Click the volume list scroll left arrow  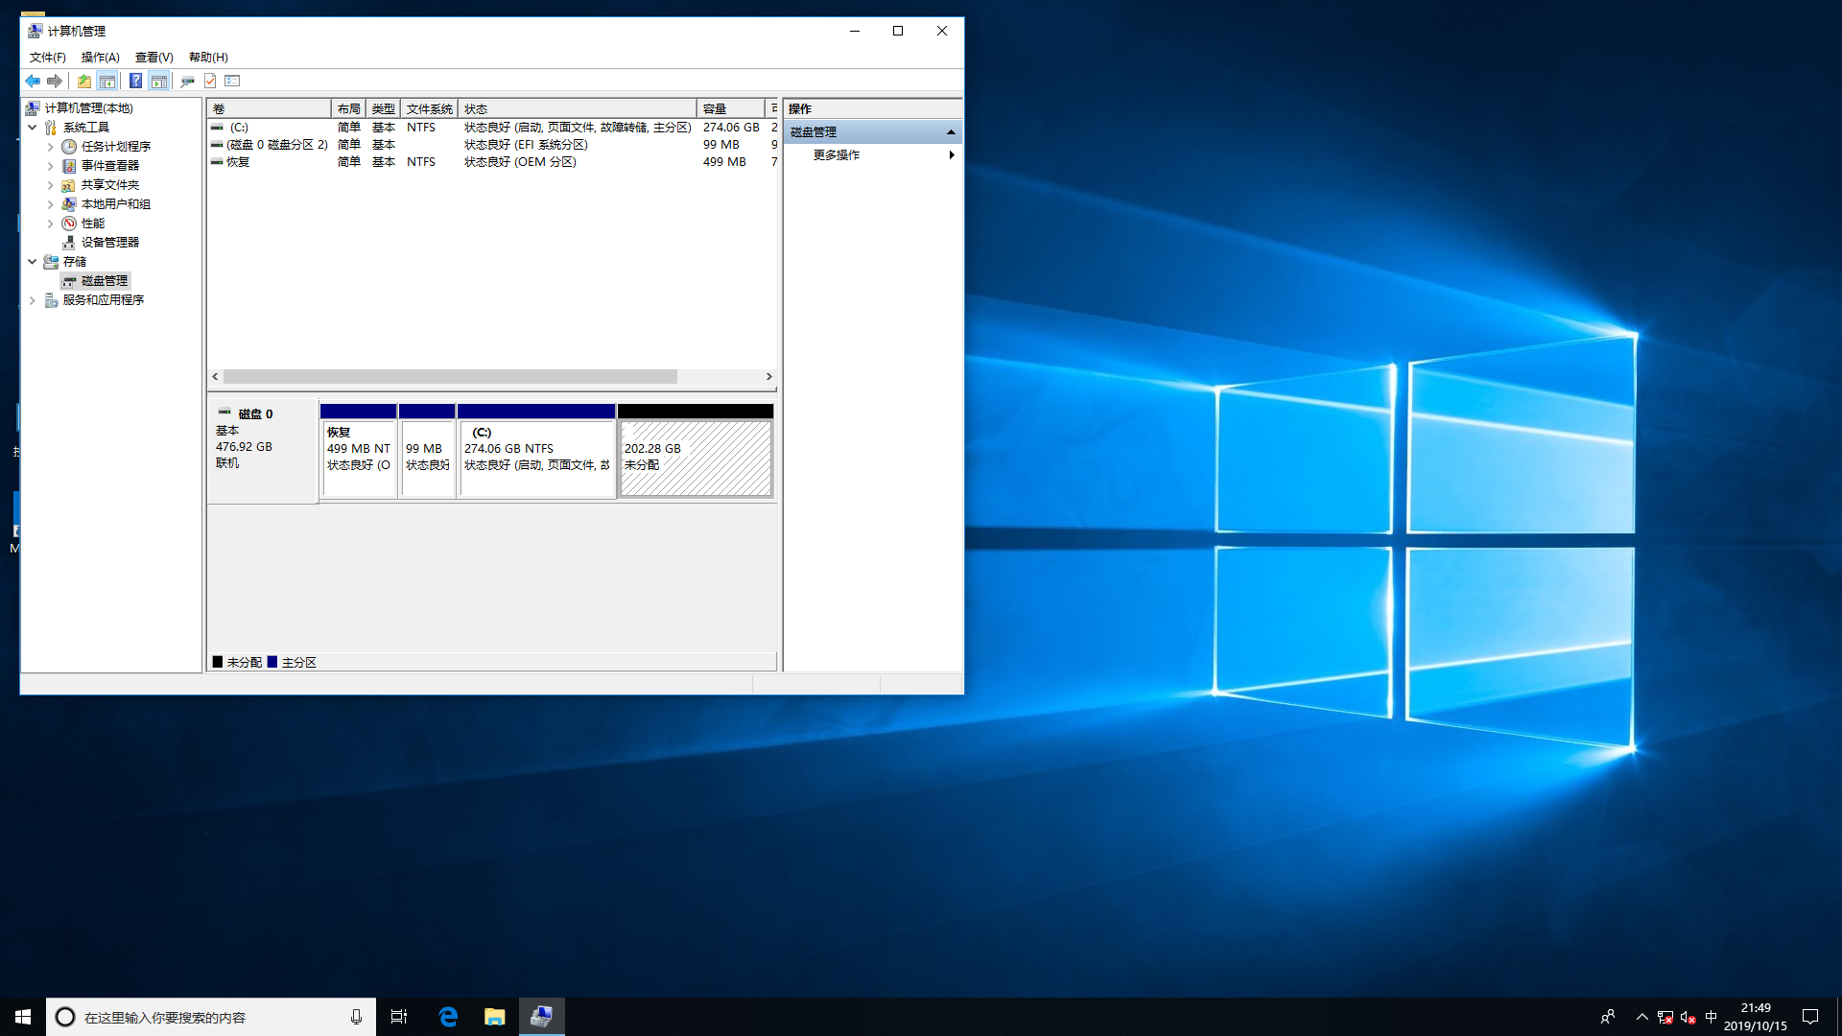pos(215,377)
